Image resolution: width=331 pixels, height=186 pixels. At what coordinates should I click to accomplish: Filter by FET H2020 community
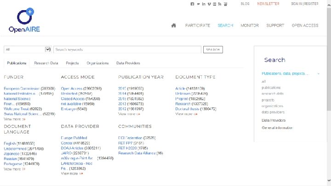click(127, 148)
